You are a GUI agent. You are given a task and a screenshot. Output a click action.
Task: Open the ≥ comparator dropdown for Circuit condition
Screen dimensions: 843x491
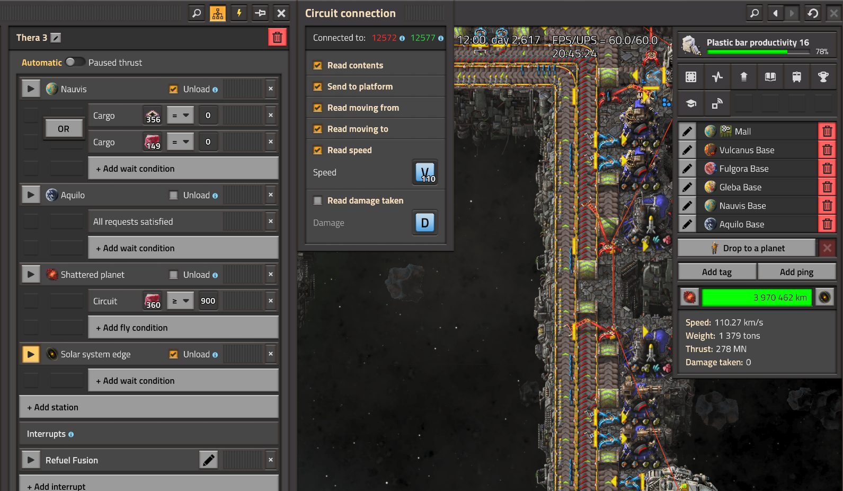pos(180,301)
